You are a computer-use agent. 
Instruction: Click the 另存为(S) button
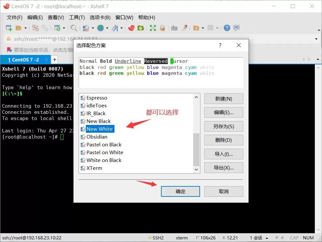point(224,126)
